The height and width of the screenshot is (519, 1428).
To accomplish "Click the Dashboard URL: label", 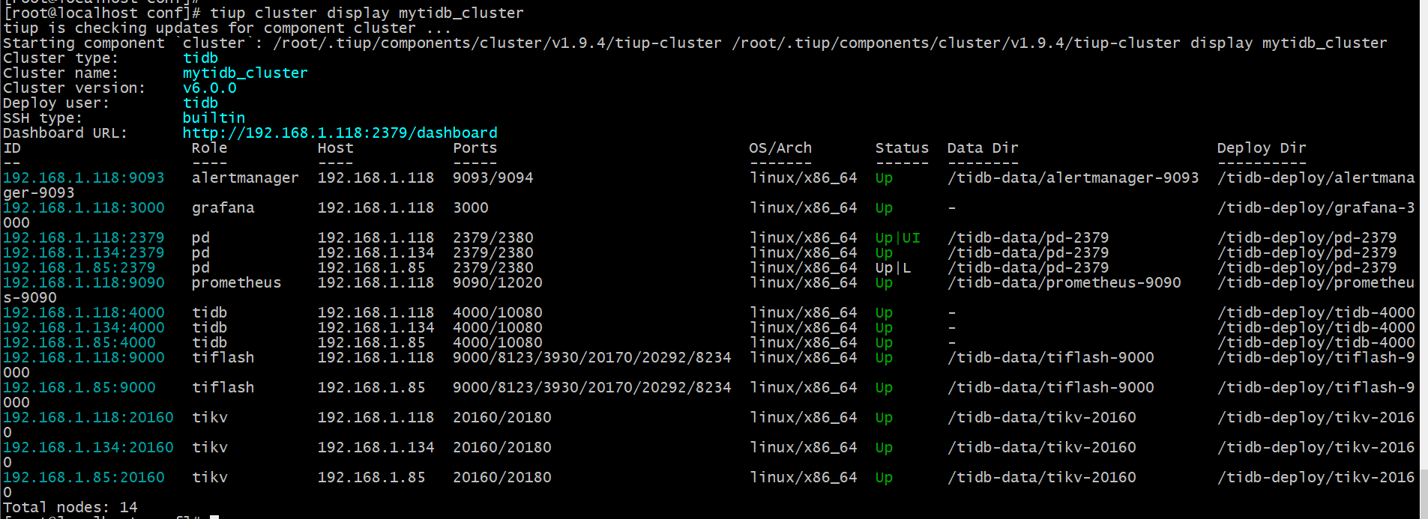I will click(x=65, y=133).
